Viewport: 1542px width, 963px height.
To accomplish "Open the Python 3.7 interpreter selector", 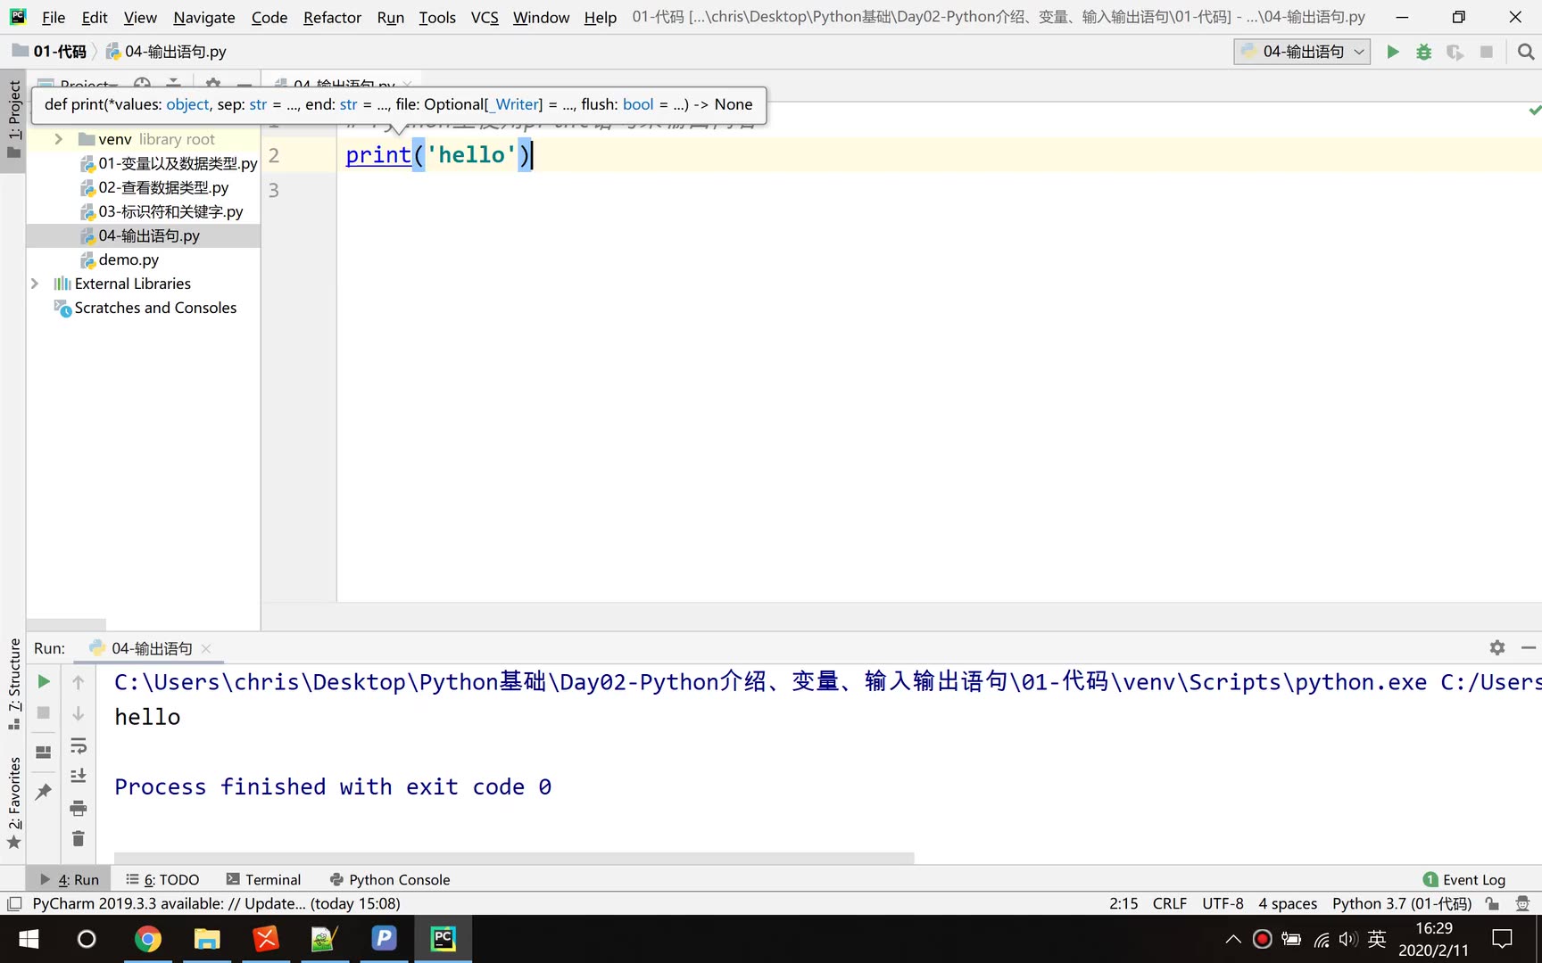I will click(x=1402, y=904).
